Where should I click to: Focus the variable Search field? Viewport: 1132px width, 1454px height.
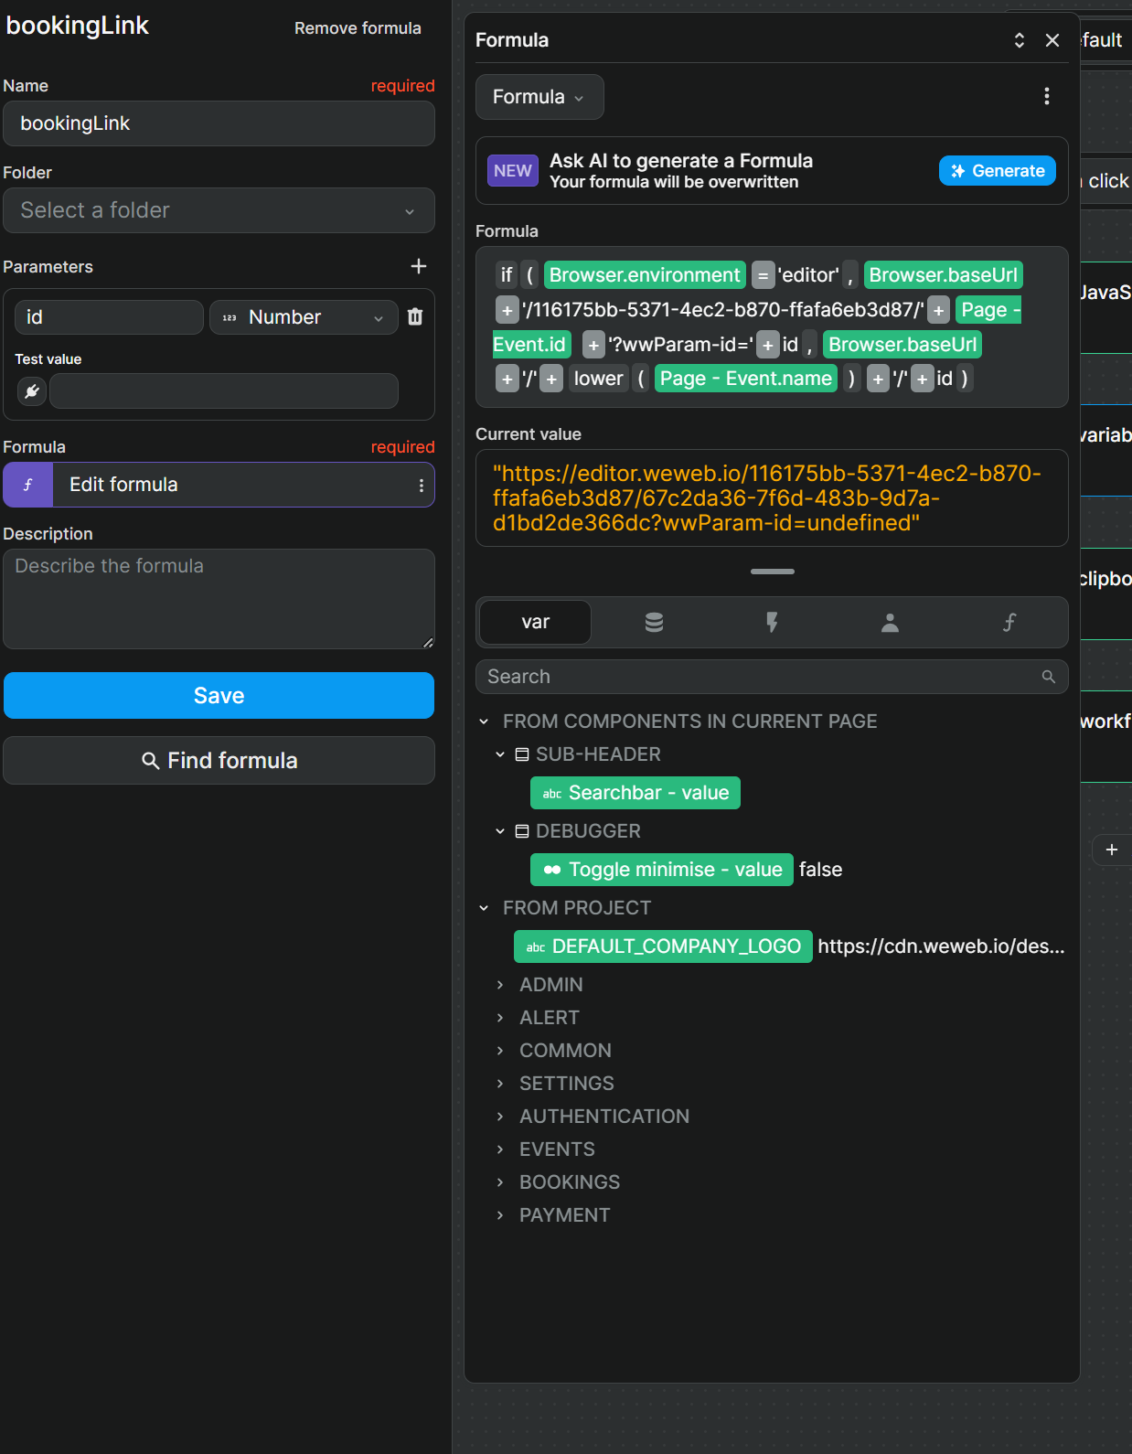tap(772, 677)
